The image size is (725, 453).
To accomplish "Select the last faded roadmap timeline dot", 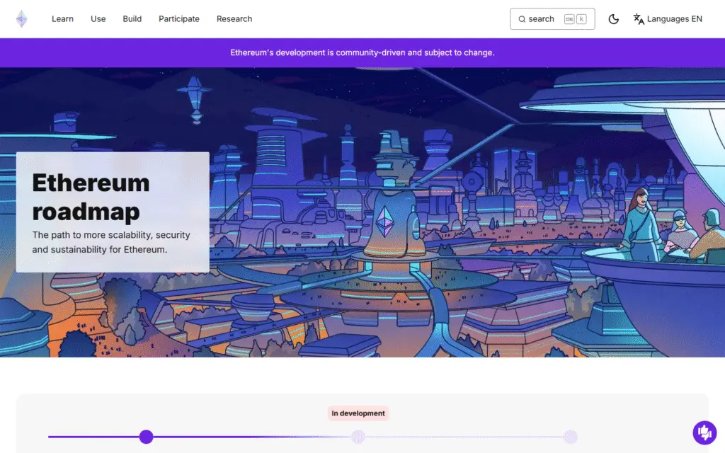I will pos(570,436).
